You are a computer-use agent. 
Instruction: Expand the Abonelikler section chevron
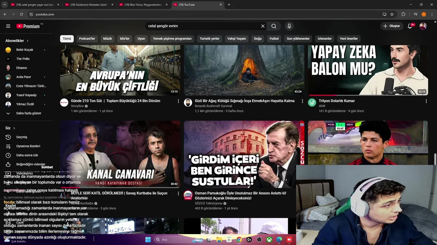pos(28,41)
